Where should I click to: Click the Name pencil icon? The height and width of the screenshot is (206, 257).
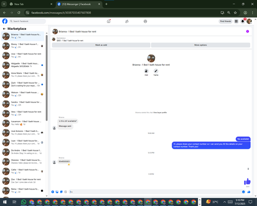point(156,71)
